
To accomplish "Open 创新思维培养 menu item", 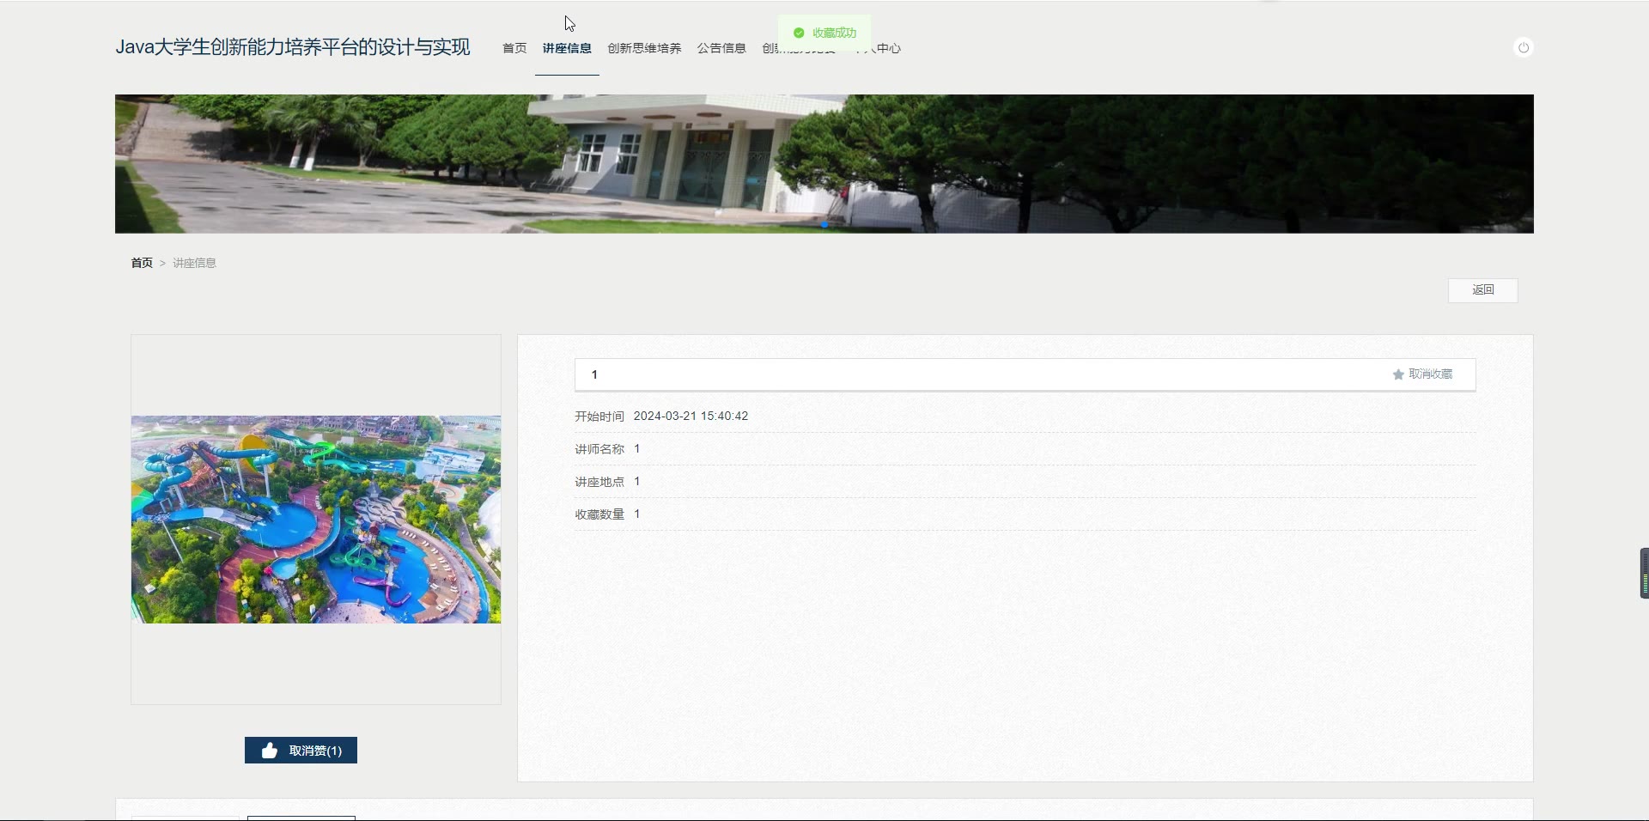I will tap(644, 48).
